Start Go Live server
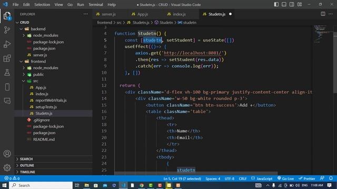The image size is (337, 189). [x=285, y=178]
